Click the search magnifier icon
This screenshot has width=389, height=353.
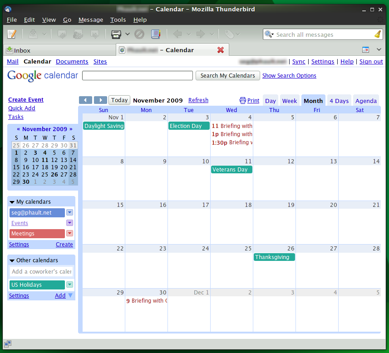[x=268, y=34]
